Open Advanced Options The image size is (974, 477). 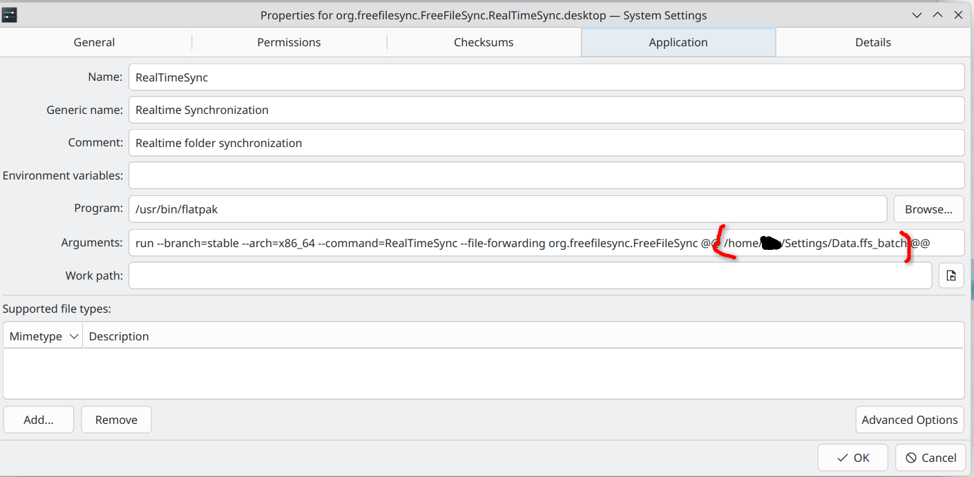pyautogui.click(x=910, y=420)
